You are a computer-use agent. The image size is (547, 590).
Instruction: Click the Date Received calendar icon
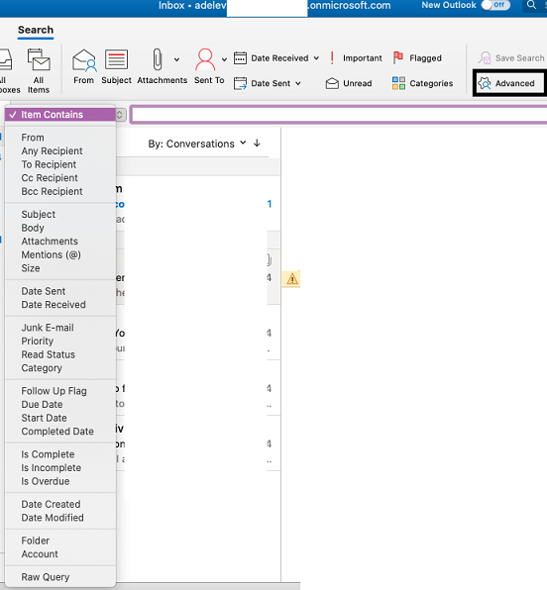[240, 58]
